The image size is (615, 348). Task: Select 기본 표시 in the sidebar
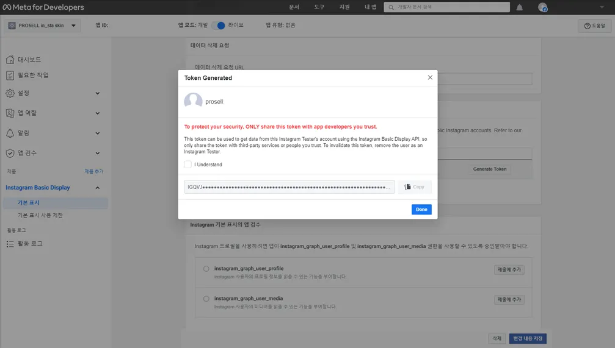tap(56, 203)
